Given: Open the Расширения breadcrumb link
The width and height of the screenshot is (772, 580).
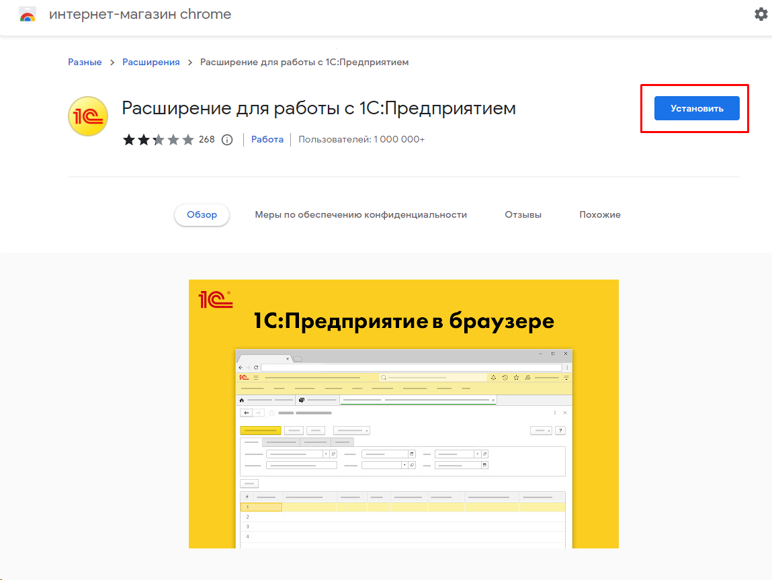Looking at the screenshot, I should [151, 62].
